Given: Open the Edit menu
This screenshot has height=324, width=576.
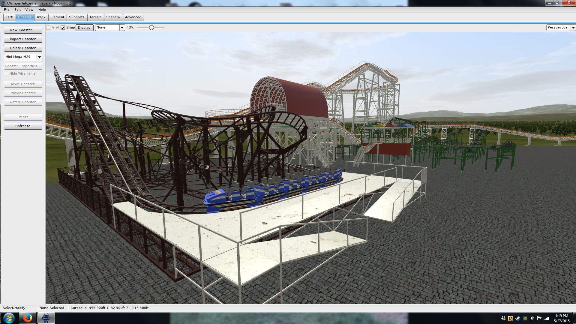Looking at the screenshot, I should point(17,10).
